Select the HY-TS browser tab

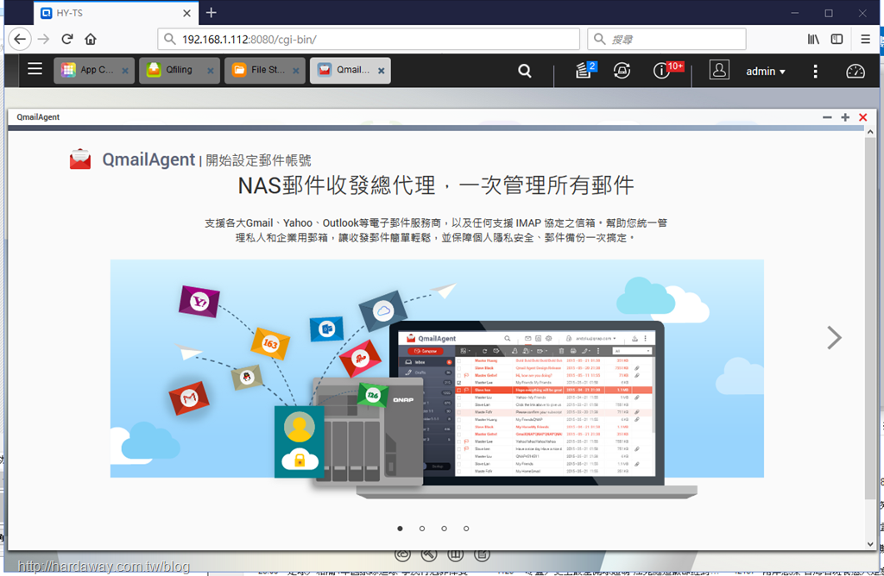115,13
